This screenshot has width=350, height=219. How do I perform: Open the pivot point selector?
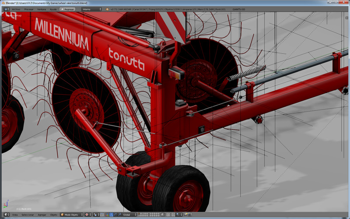95,215
